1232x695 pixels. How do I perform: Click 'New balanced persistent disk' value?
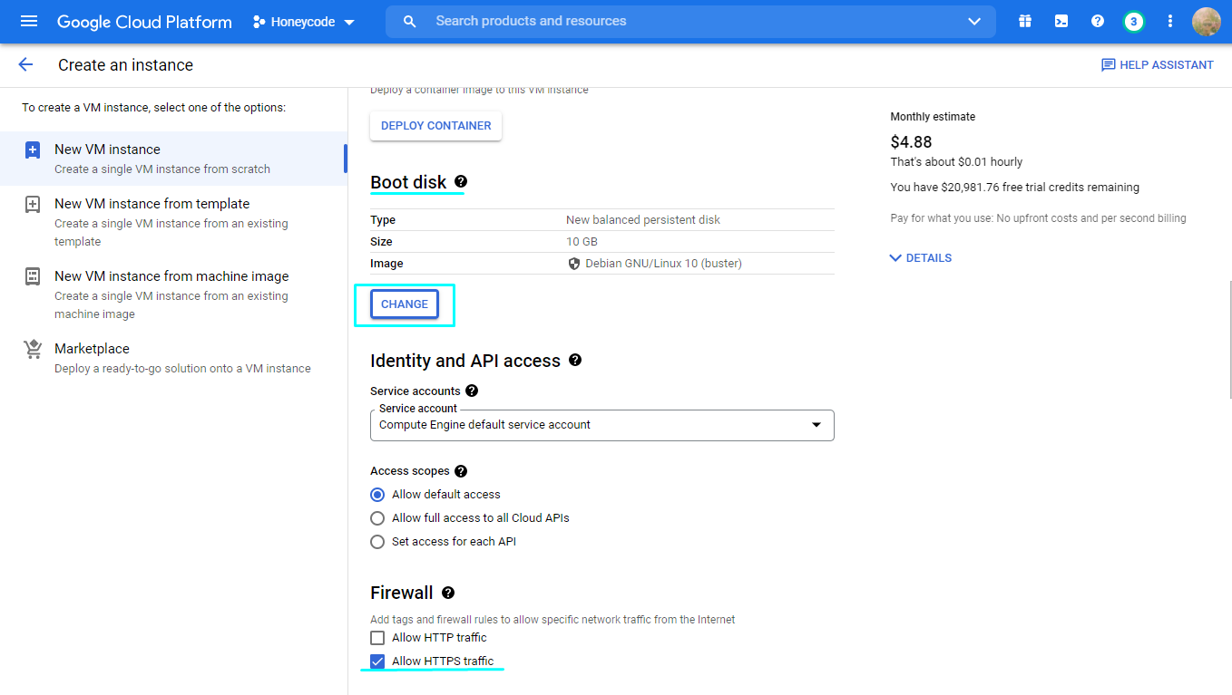tap(643, 220)
